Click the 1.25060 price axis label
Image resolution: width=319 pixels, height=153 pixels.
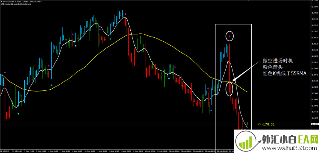point(315,93)
